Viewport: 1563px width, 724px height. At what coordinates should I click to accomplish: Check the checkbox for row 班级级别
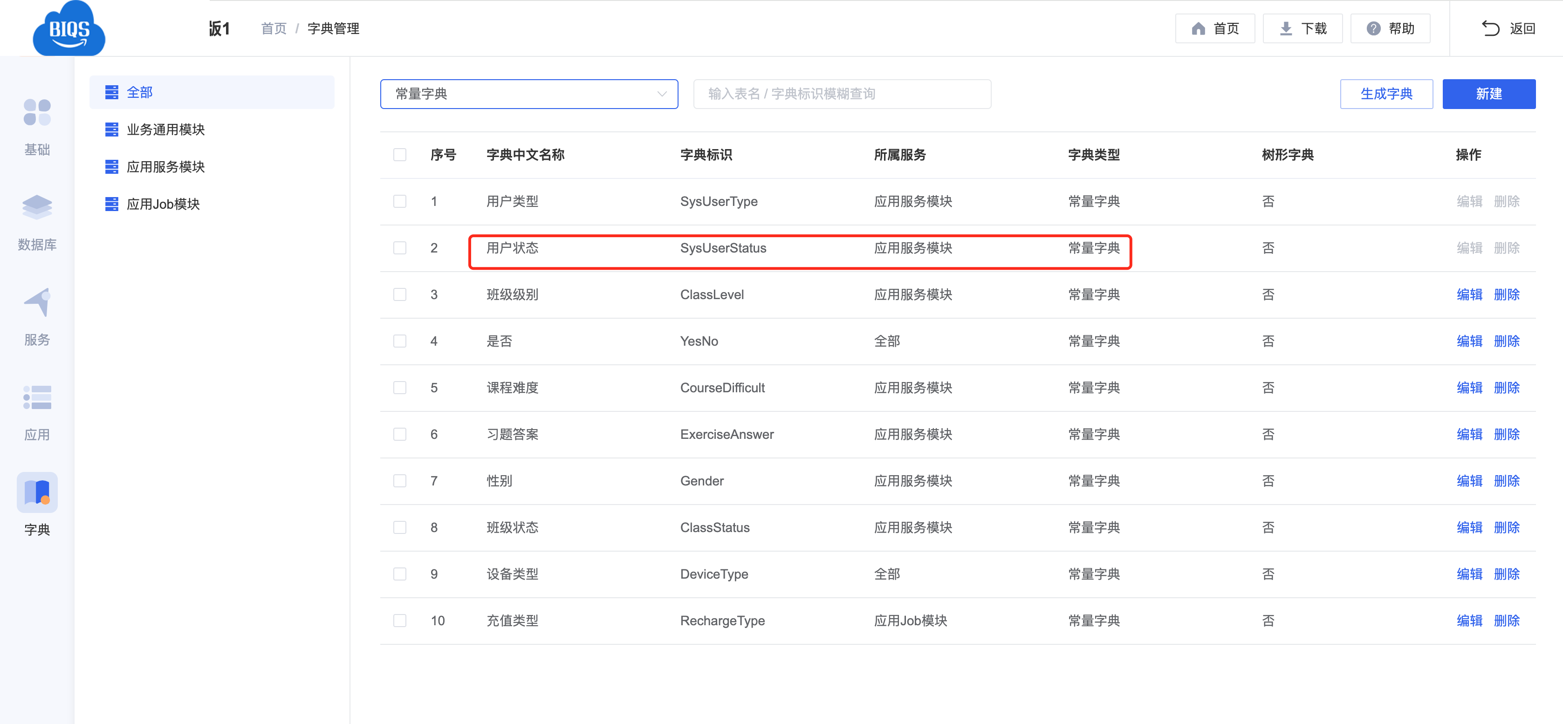click(400, 295)
